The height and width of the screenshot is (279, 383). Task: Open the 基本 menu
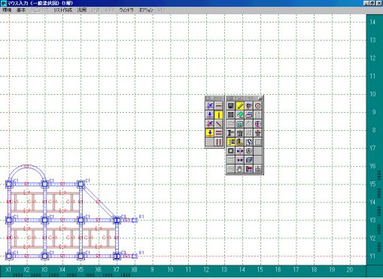(21, 10)
